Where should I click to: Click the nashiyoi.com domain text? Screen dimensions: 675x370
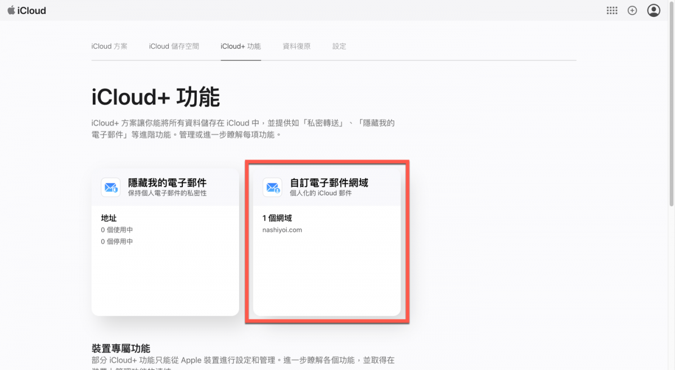[282, 230]
